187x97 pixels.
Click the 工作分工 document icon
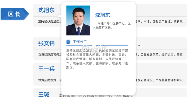[68, 42]
